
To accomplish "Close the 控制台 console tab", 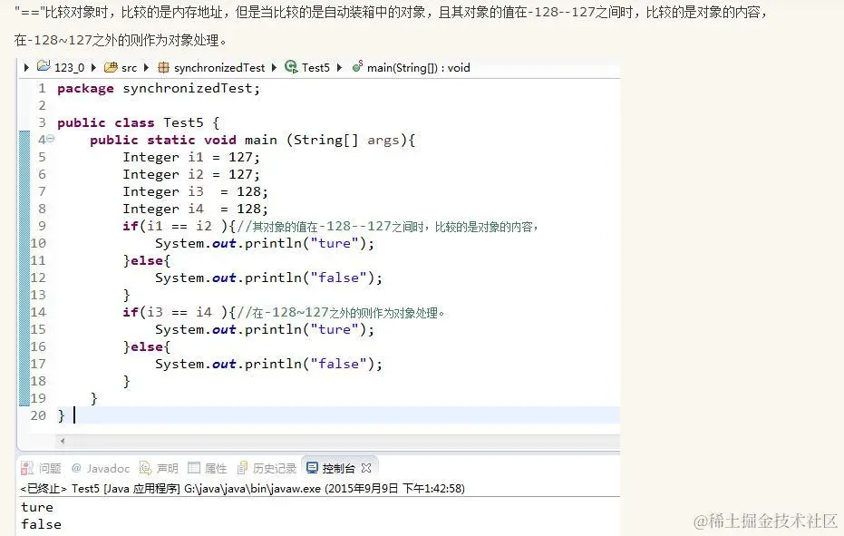I will 366,468.
